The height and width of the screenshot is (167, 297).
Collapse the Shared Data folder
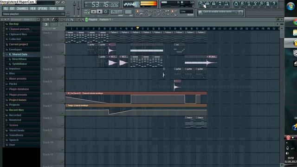(x=18, y=54)
